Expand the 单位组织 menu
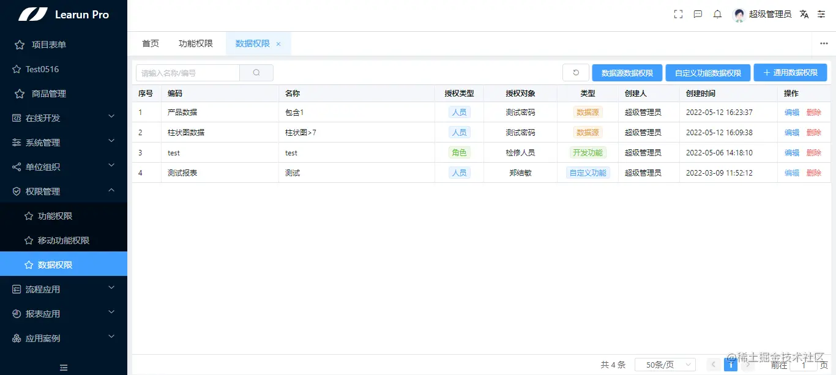Image resolution: width=836 pixels, height=375 pixels. [111, 165]
